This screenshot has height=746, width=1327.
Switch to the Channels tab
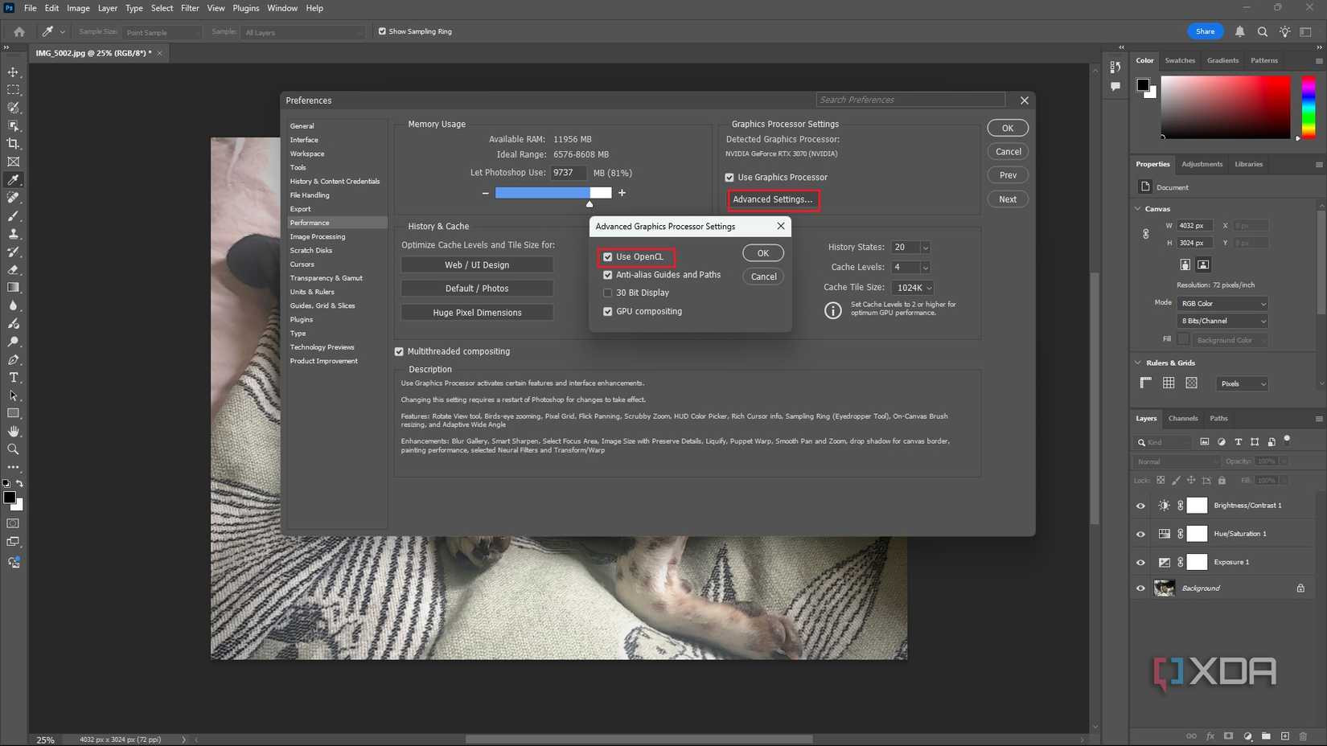(1183, 418)
